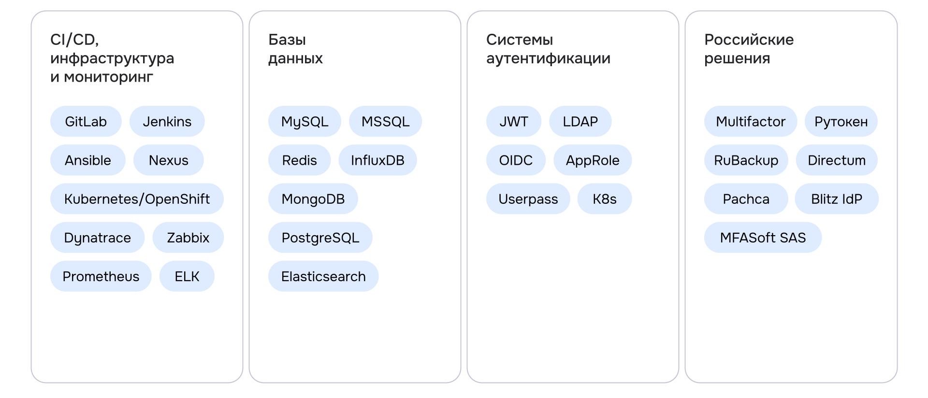
Task: Click the MySQL database chip
Action: pyautogui.click(x=304, y=122)
